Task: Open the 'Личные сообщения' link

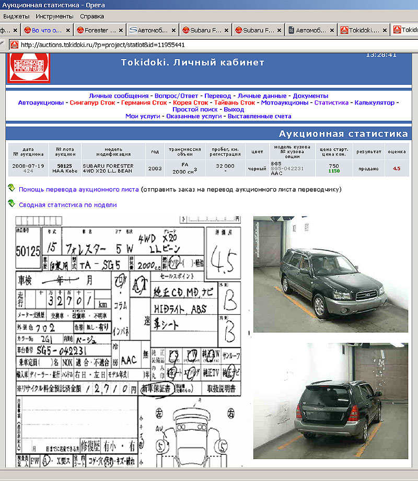Action: [x=119, y=96]
